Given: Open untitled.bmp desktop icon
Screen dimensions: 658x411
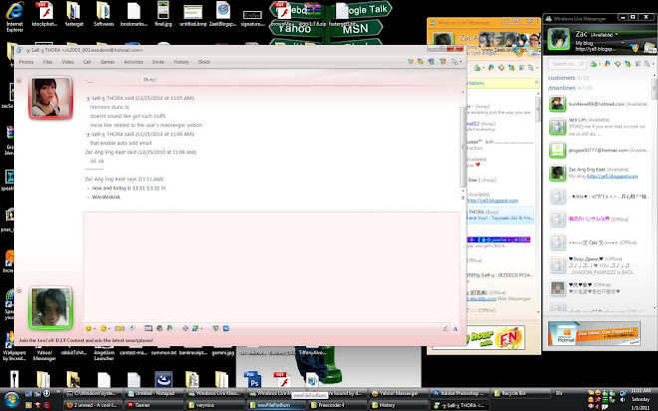Looking at the screenshot, I should (192, 15).
